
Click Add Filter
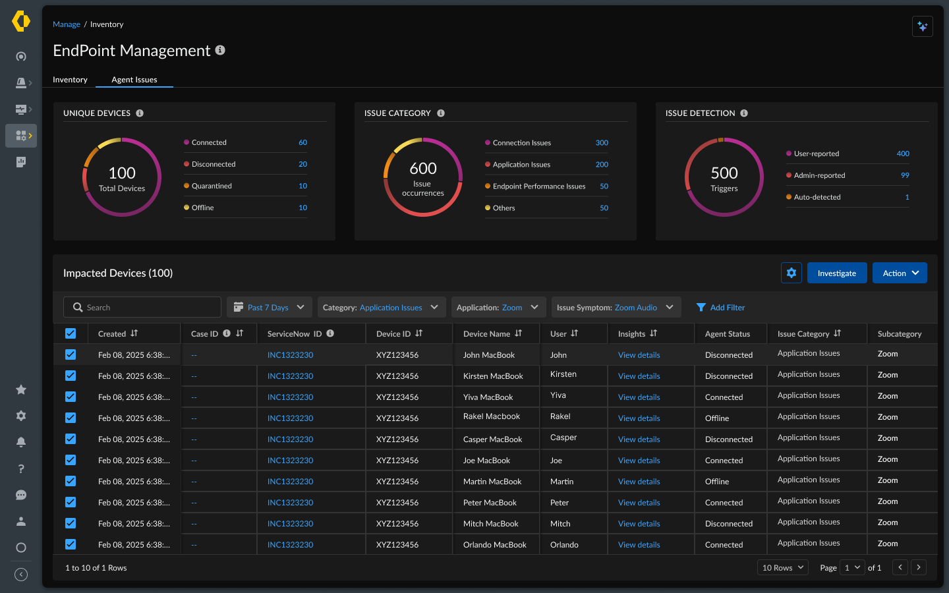[x=720, y=307]
